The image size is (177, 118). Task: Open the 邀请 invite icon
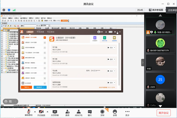point(67,113)
